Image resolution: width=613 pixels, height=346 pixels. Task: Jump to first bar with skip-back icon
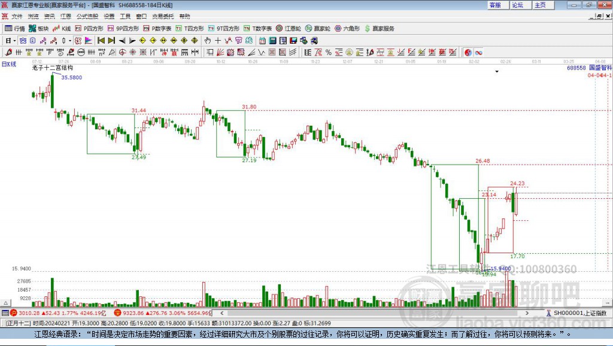[x=101, y=41]
